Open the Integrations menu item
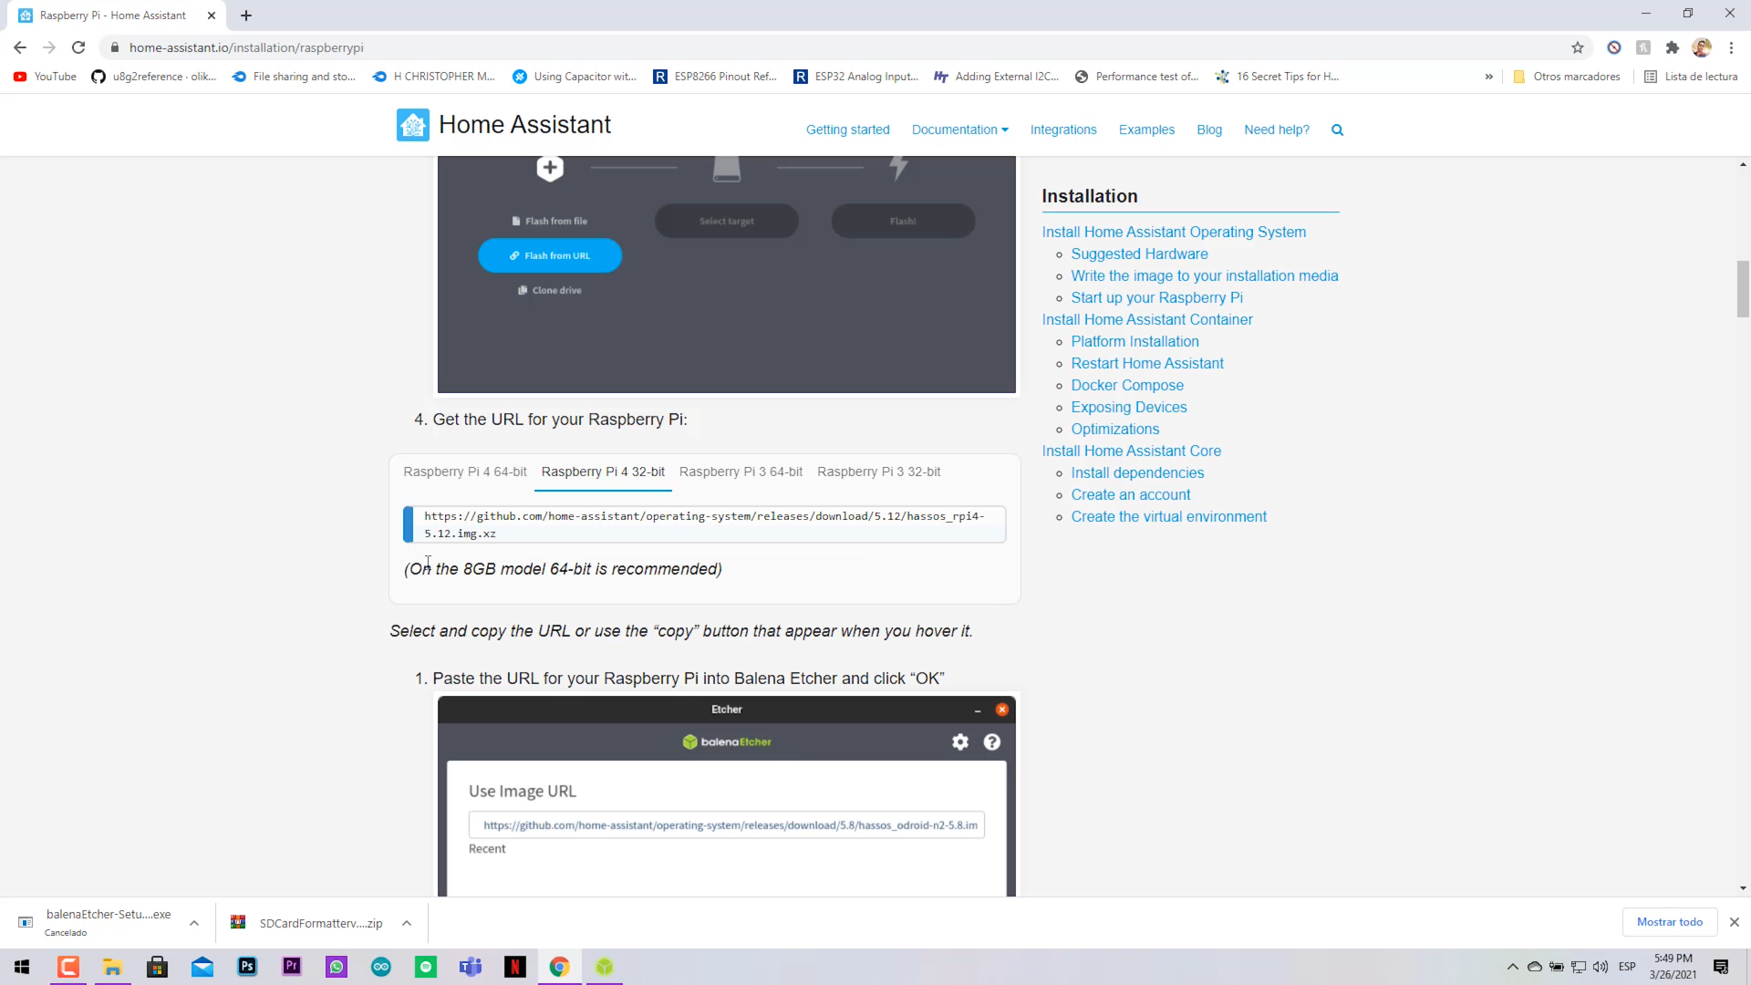The image size is (1751, 985). [x=1063, y=130]
